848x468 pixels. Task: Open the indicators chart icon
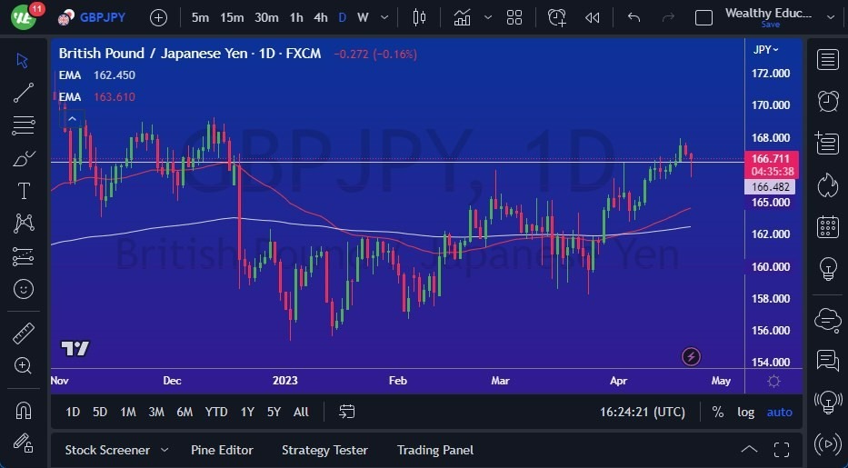click(x=463, y=18)
